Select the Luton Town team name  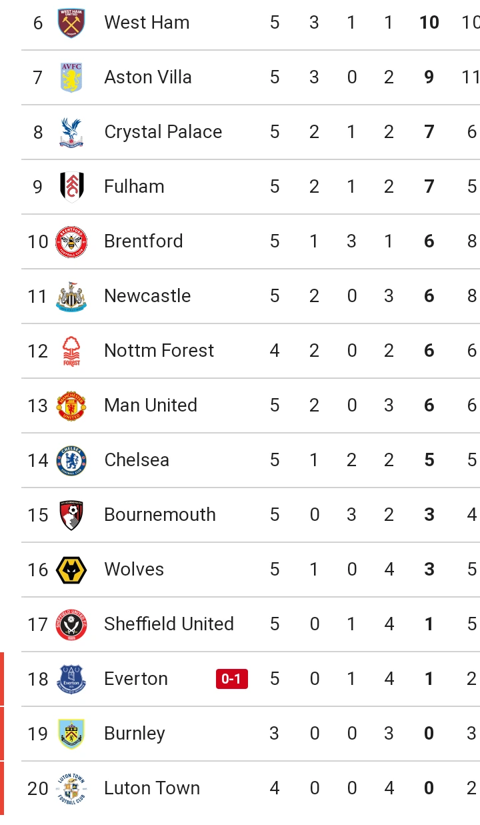152,788
